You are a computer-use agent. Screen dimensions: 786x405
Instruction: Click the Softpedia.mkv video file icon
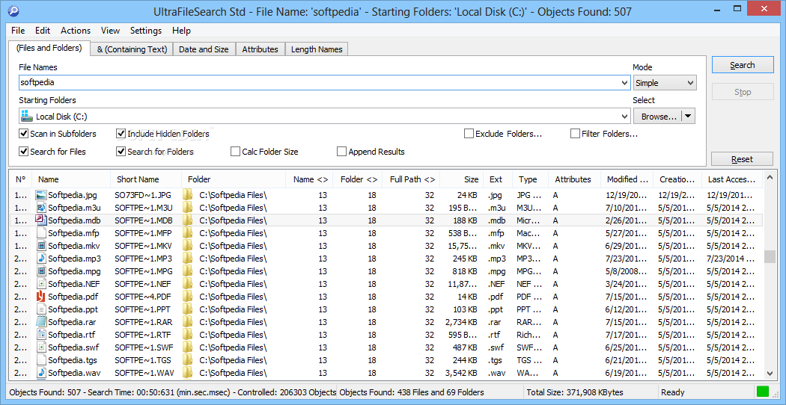tap(41, 246)
